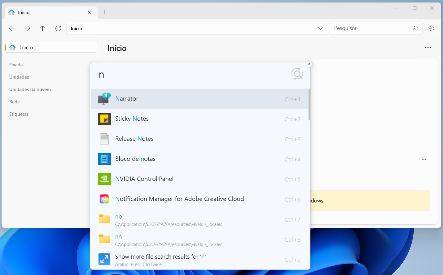This screenshot has height=275, width=443.
Task: Click the Release Notes document icon
Action: click(x=104, y=139)
